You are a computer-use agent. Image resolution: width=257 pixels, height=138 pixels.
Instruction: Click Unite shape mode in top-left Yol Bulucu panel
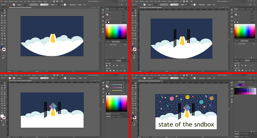coord(106,66)
